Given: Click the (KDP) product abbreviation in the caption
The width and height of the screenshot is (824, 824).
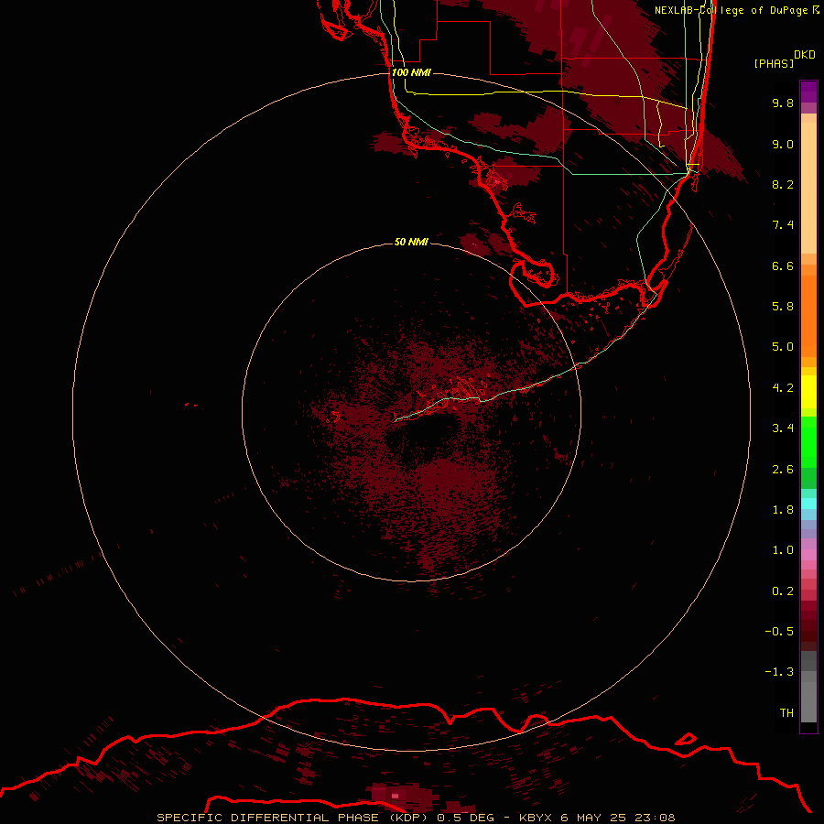Looking at the screenshot, I should point(410,818).
